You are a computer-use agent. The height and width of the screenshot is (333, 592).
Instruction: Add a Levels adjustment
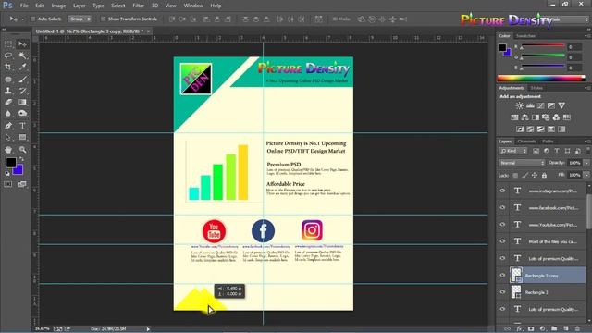530,105
